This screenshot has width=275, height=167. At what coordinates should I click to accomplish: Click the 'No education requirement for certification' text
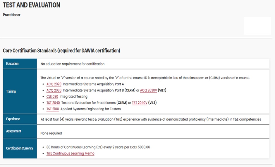(73, 64)
